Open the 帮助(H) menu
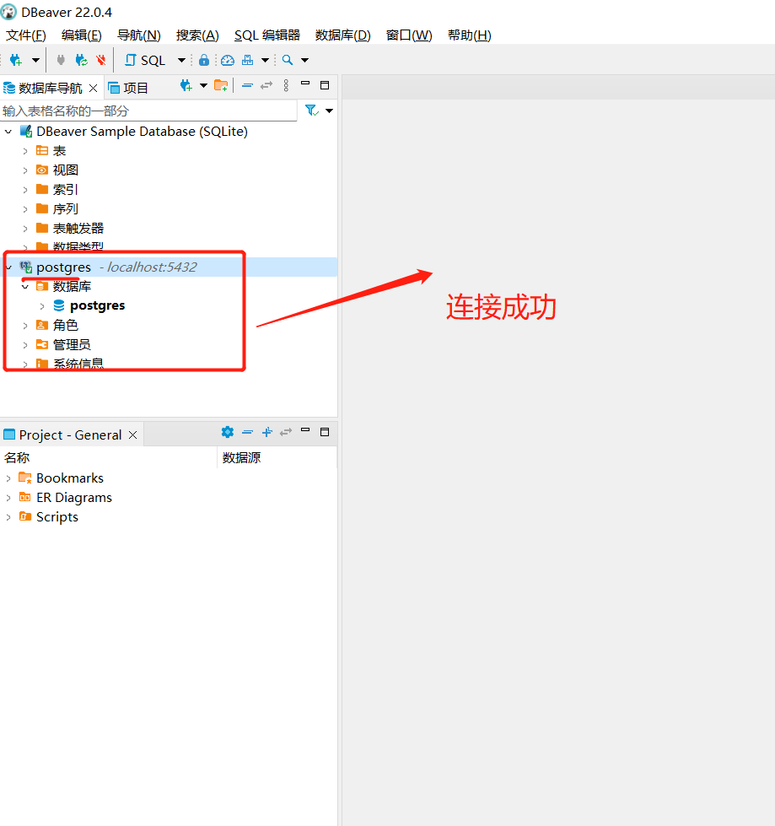The width and height of the screenshot is (775, 826). [x=470, y=35]
